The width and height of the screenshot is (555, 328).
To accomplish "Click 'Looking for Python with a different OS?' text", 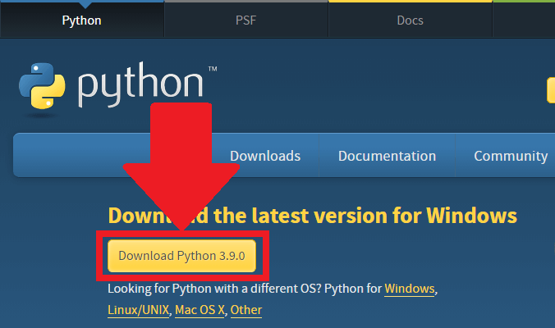I will point(214,289).
